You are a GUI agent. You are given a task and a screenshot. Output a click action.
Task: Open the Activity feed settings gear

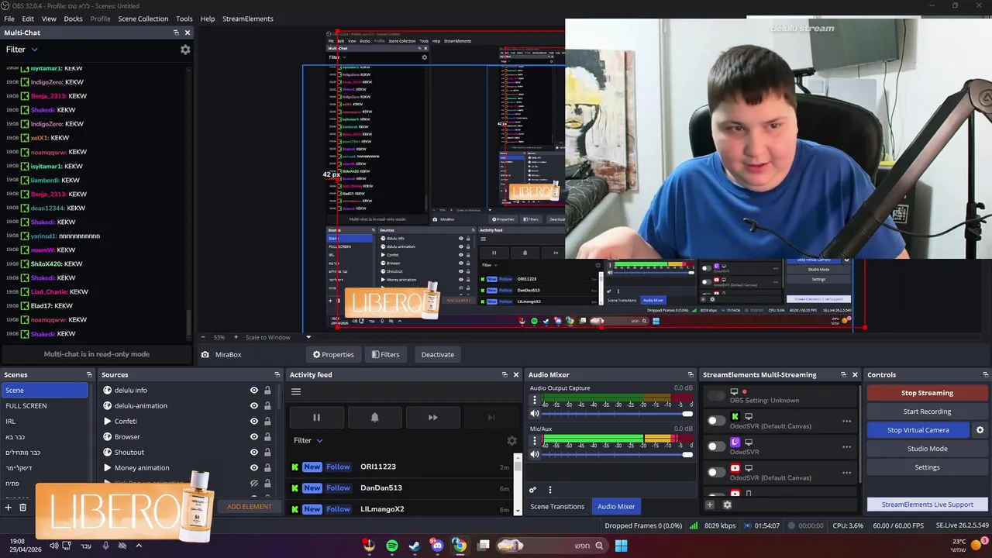pos(511,440)
